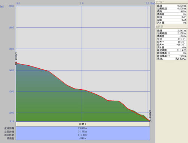Select the 俯角→ 18.30° row

tap(171, 42)
